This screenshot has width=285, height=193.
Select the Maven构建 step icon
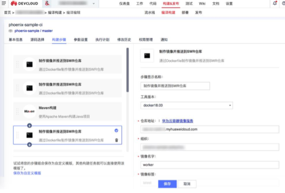click(29, 111)
